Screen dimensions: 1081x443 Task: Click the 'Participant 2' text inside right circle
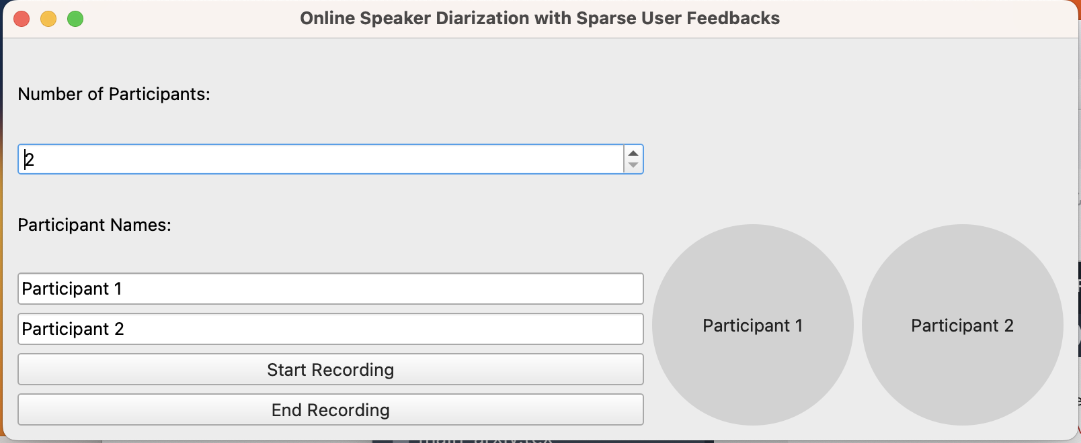pos(962,326)
